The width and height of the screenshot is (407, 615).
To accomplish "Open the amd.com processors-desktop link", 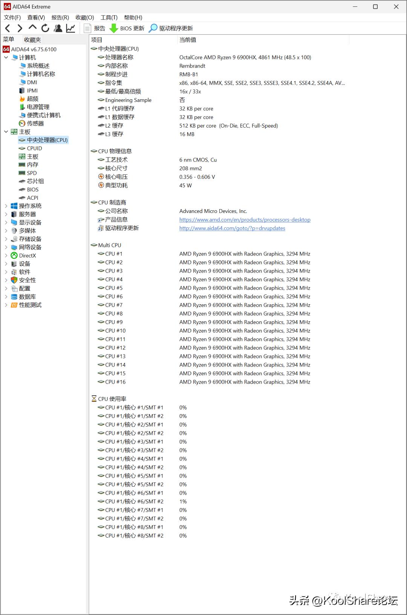I will click(245, 220).
